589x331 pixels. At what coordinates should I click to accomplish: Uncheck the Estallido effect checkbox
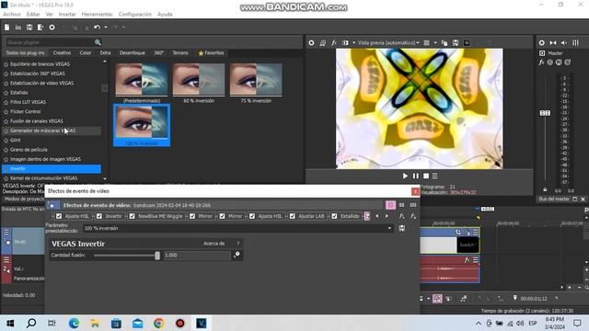[x=334, y=216]
